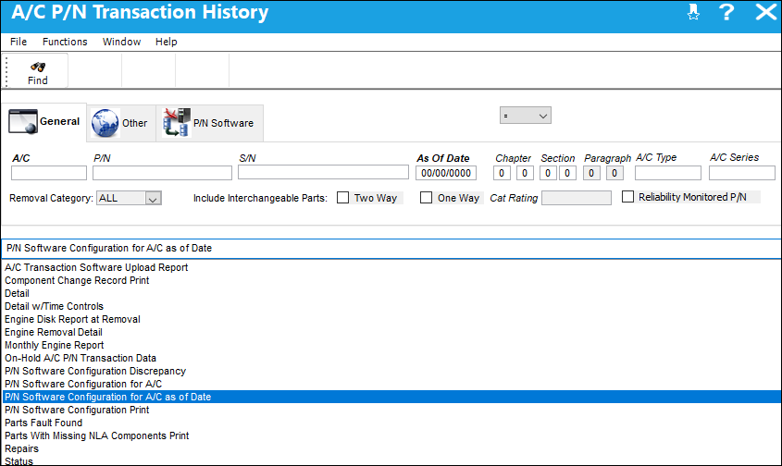Click the A/C input field
Screen dimensions: 782x466
click(49, 173)
